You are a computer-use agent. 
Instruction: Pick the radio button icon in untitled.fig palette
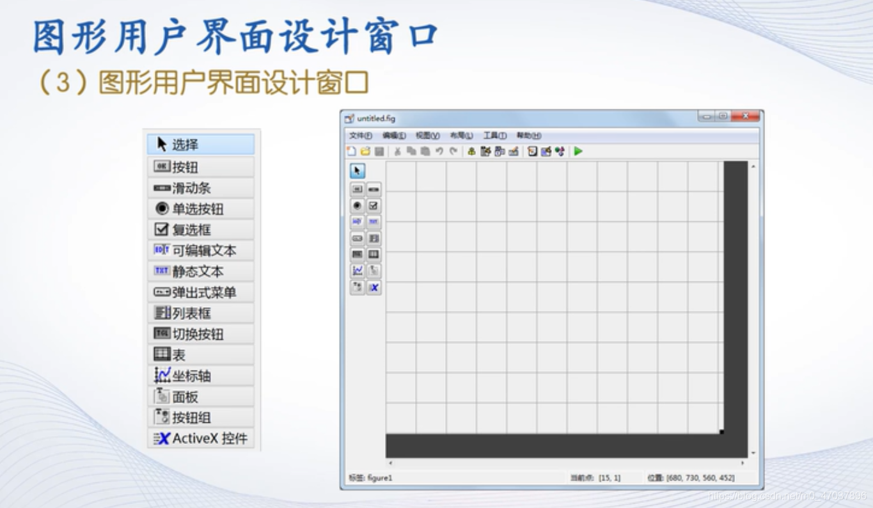358,205
